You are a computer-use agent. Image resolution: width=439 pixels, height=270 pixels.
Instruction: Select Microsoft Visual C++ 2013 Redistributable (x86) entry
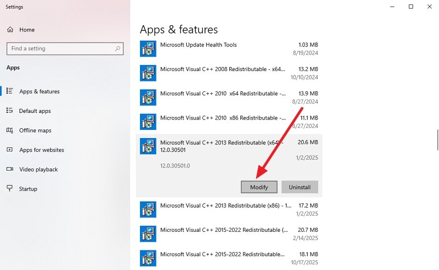click(229, 209)
